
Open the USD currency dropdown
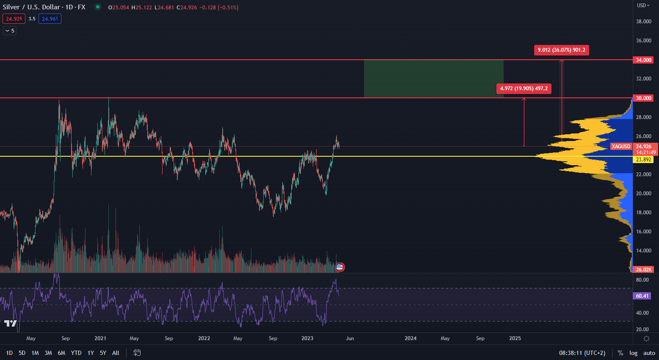(643, 6)
